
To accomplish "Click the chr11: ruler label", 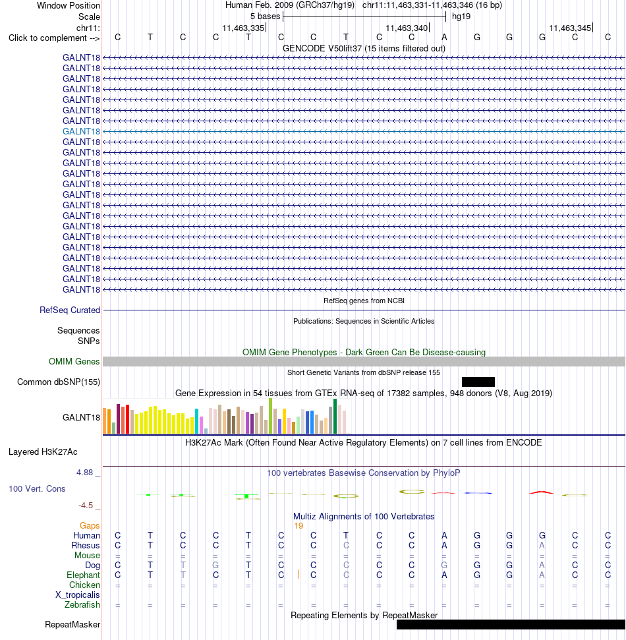I will (x=88, y=28).
